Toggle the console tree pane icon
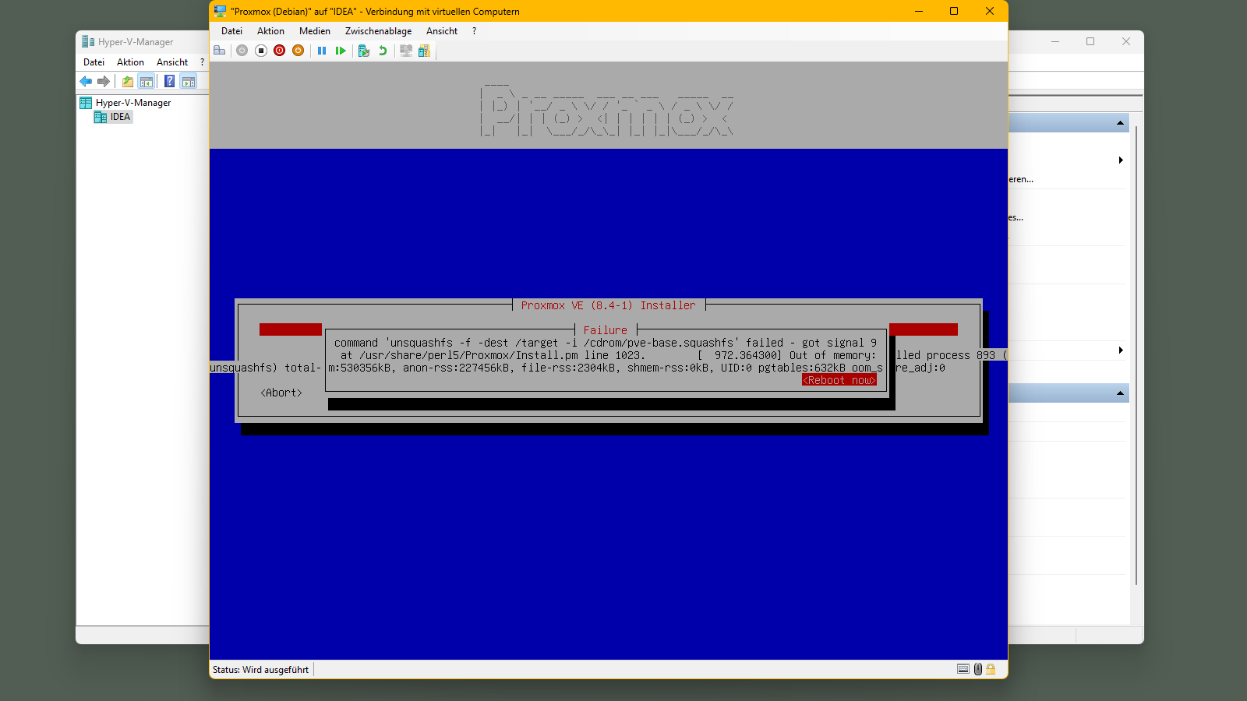 146,81
